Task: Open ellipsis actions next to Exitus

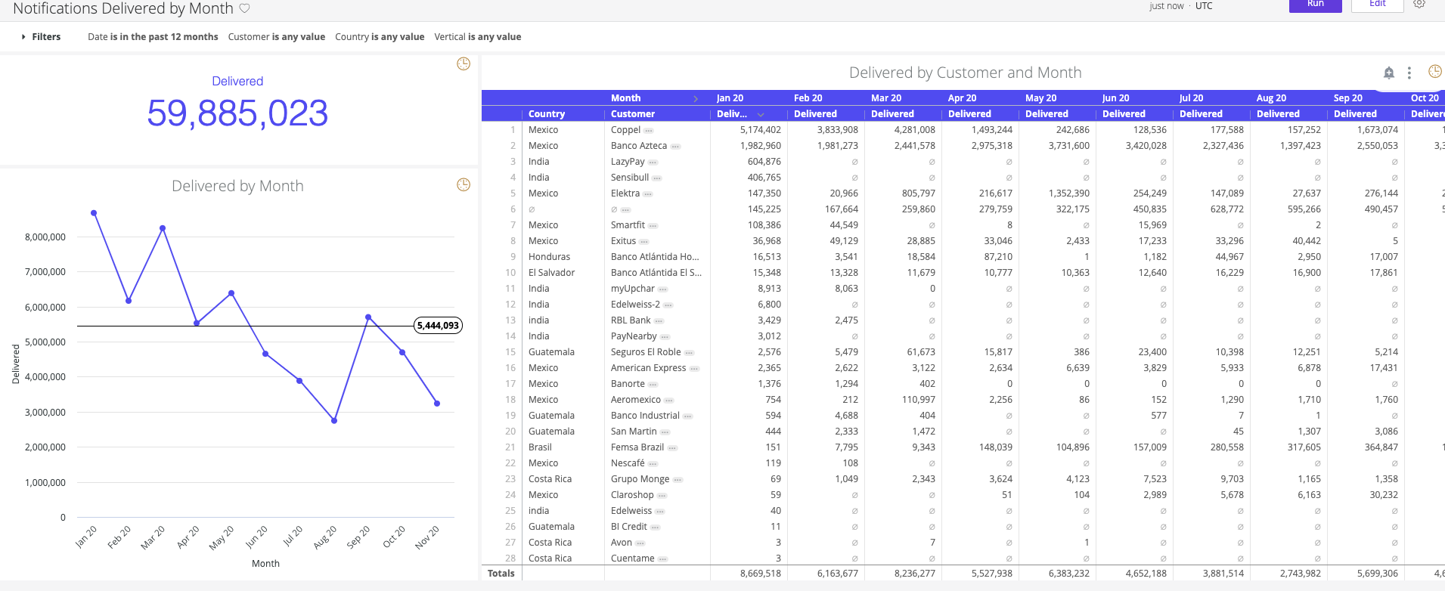Action: (644, 242)
